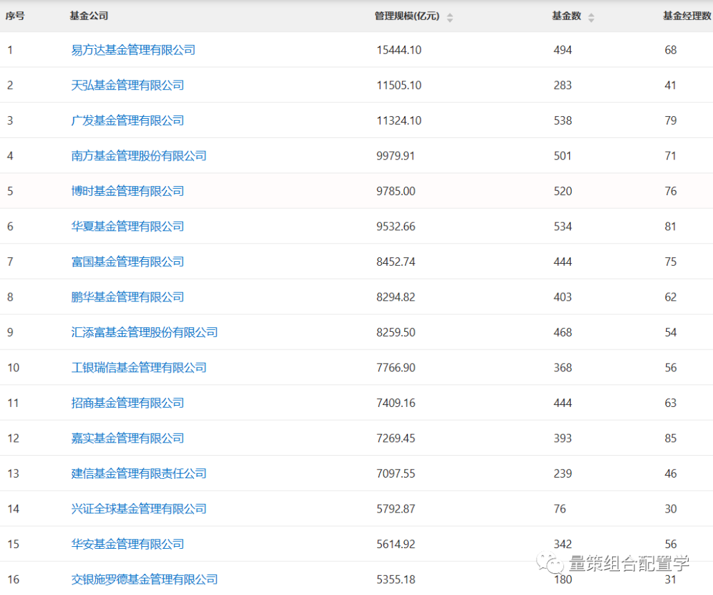This screenshot has height=595, width=713.
Task: Click fund count 239 for 建信
Action: 562,474
